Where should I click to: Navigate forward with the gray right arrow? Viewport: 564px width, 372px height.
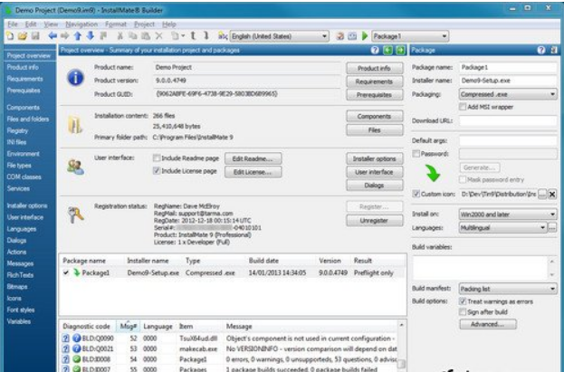coord(65,36)
